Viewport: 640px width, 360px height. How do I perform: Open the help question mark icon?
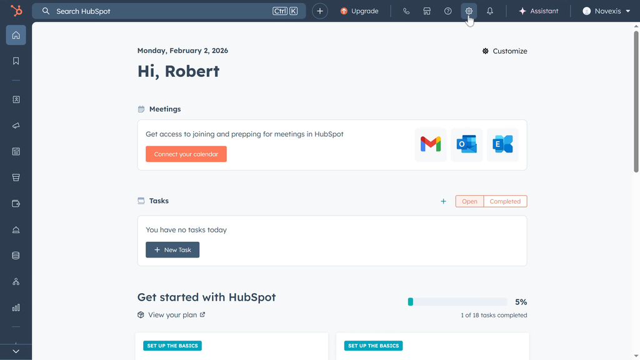coord(448,11)
